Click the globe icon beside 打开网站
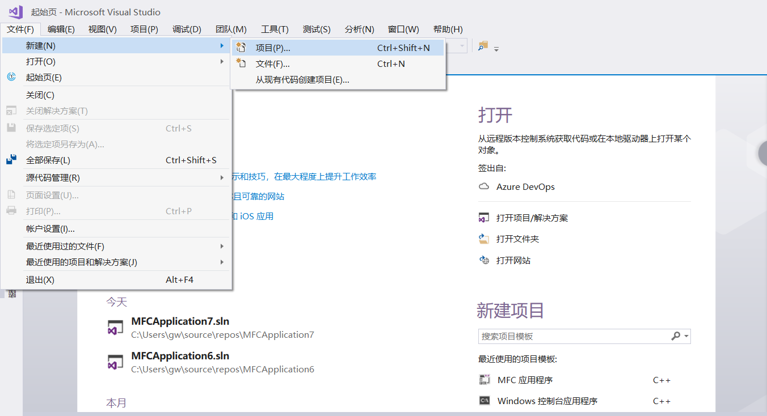767x416 pixels. pyautogui.click(x=484, y=260)
